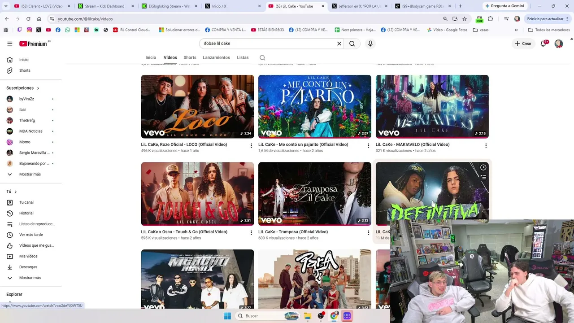Play the Touch & Go video thumbnail
574x323 pixels.
click(x=197, y=194)
